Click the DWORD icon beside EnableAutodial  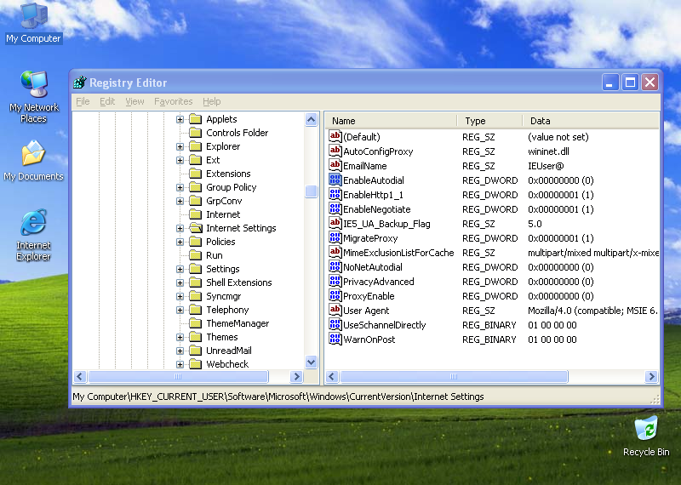pos(335,180)
